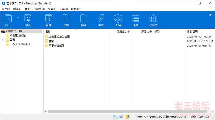
Task: Open the 工具(T) menu
Action: point(64,9)
